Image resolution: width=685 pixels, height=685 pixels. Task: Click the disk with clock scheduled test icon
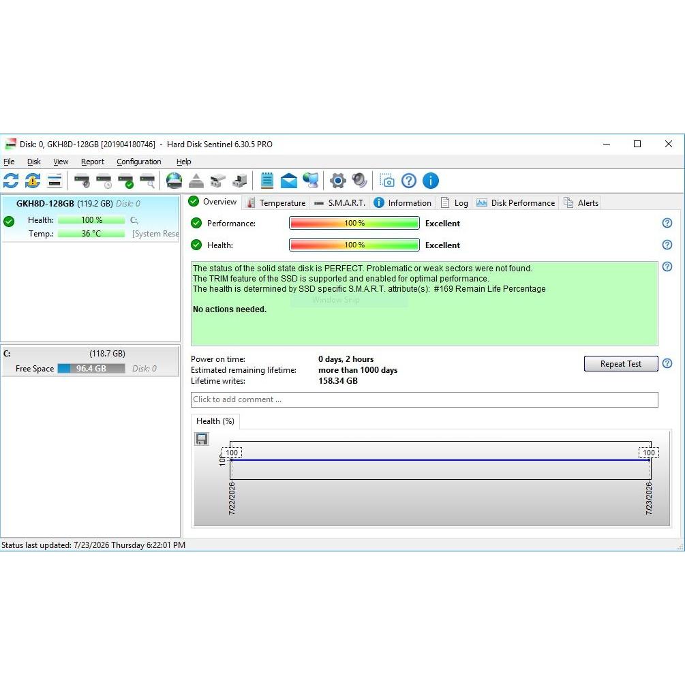[104, 181]
